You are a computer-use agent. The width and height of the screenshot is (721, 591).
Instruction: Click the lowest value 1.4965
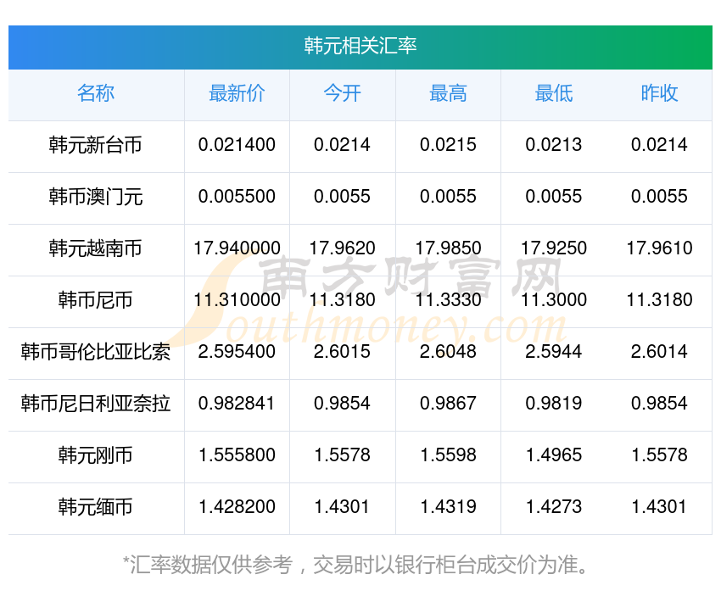tap(553, 456)
